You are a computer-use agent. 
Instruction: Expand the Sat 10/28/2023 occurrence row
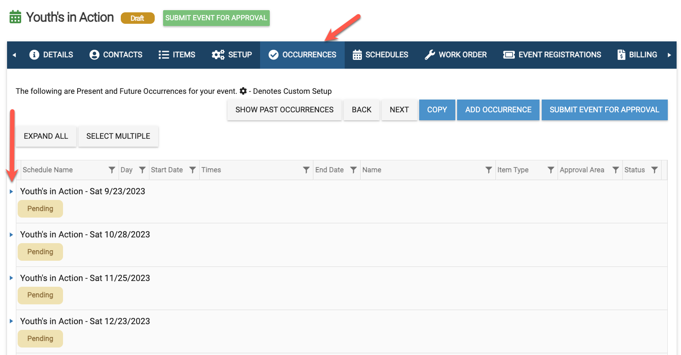(11, 235)
